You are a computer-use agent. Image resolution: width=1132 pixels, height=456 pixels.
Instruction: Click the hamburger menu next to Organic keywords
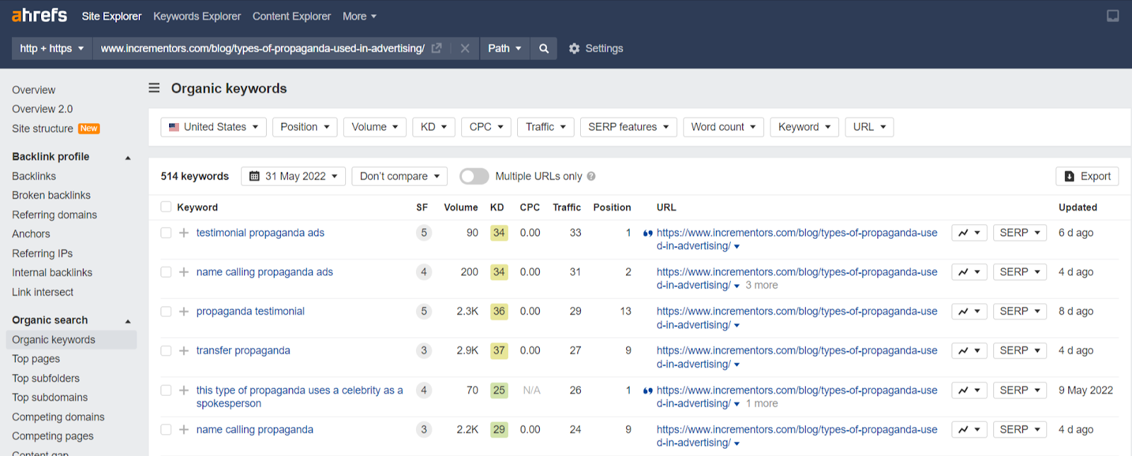154,88
